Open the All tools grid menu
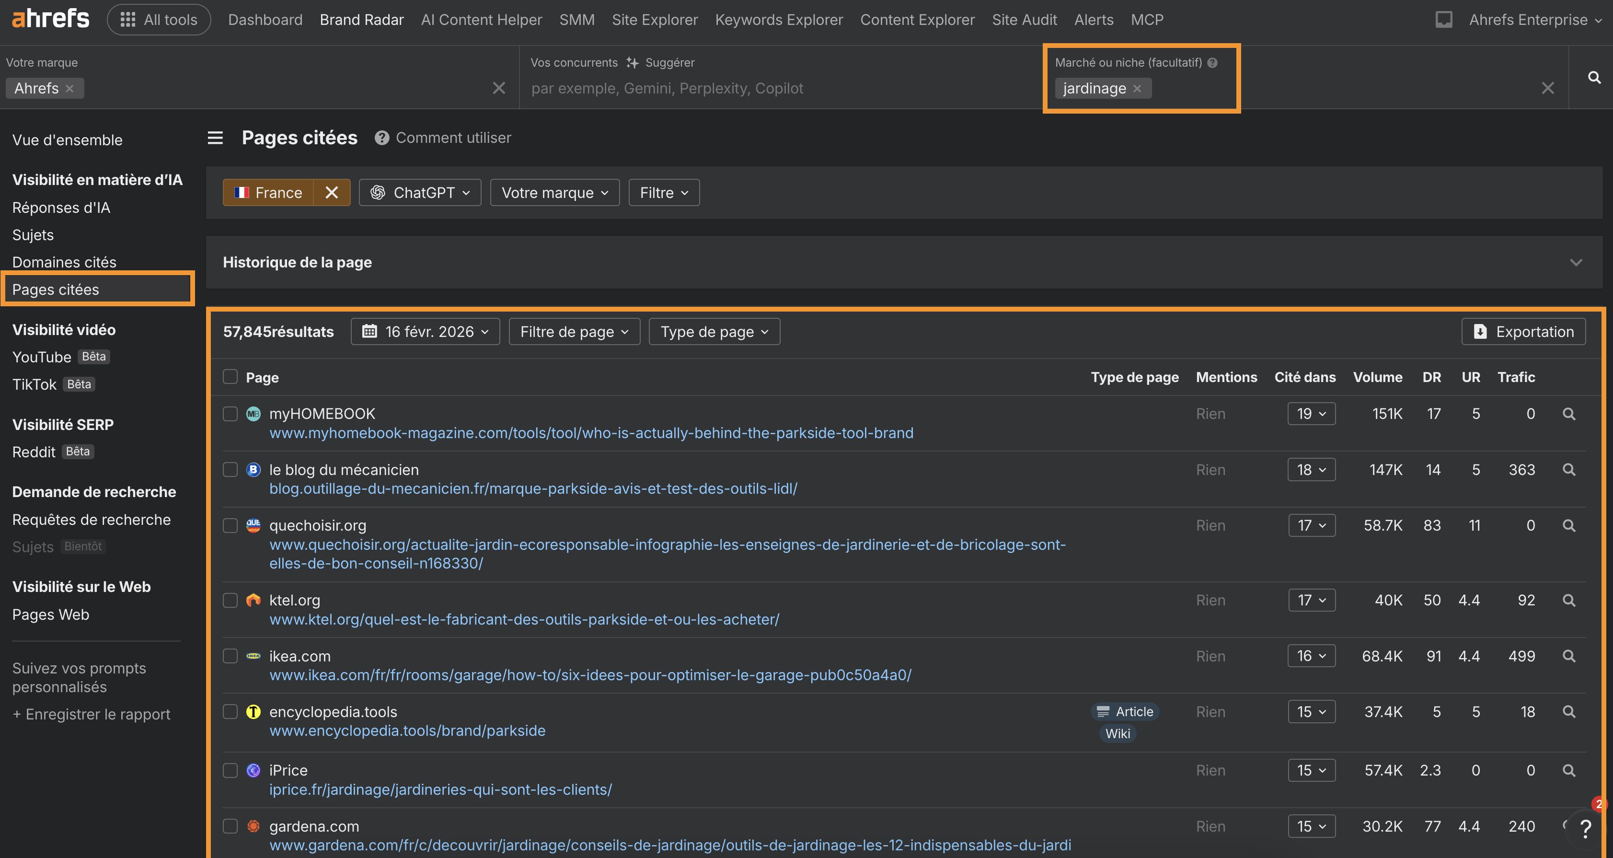 click(x=159, y=20)
